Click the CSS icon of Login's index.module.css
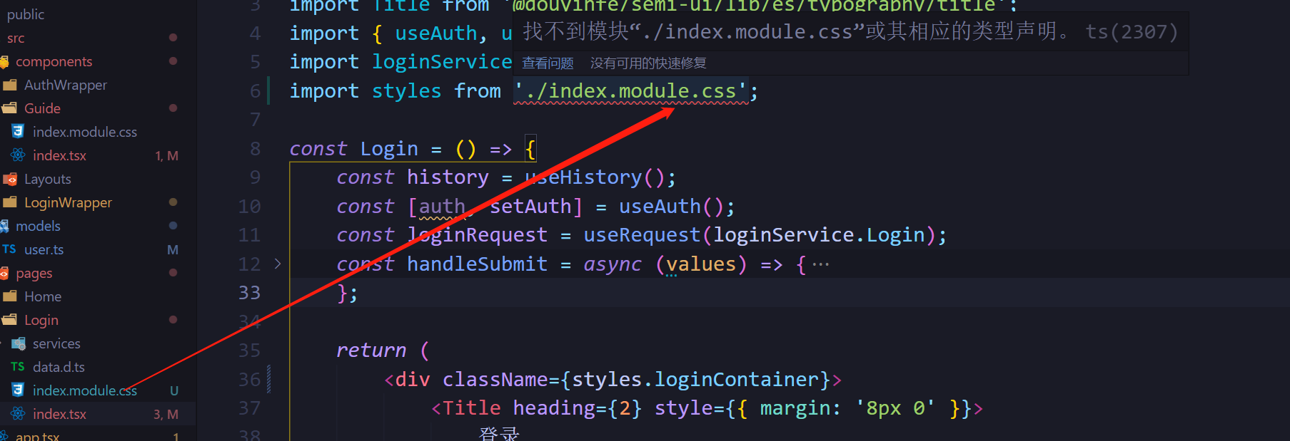This screenshot has height=441, width=1290. pos(18,390)
